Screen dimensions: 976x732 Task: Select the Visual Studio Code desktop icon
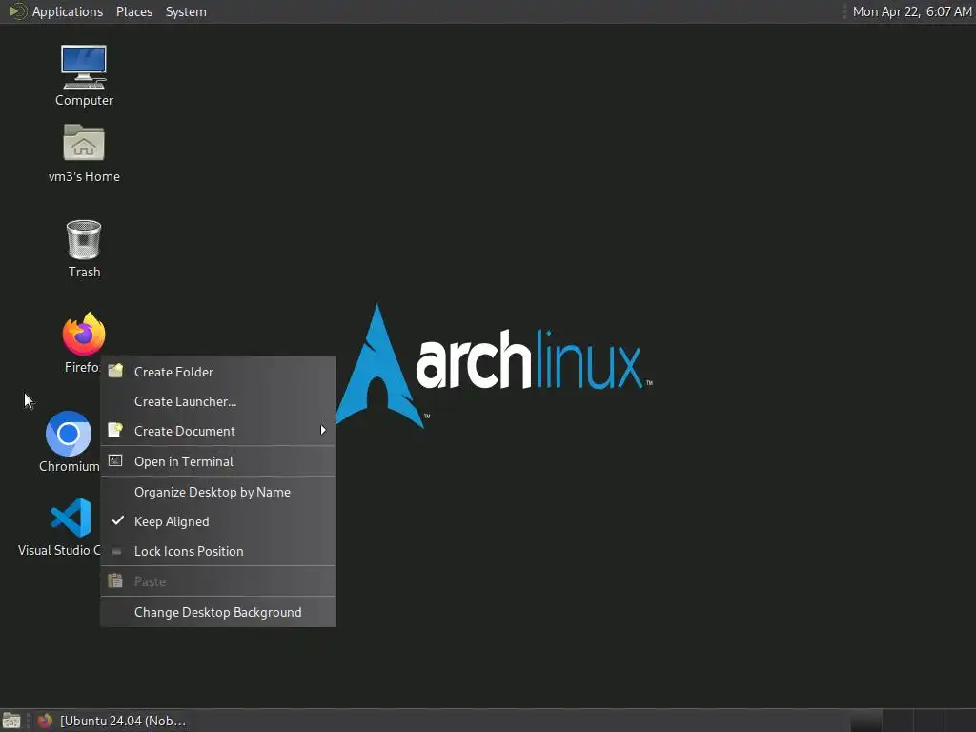pos(71,518)
